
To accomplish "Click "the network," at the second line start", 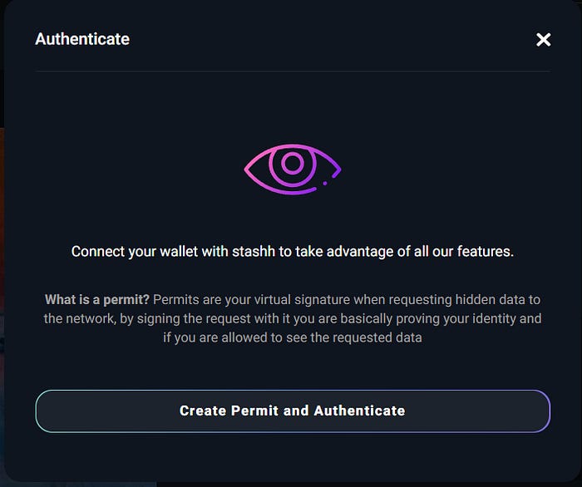I will tap(80, 318).
